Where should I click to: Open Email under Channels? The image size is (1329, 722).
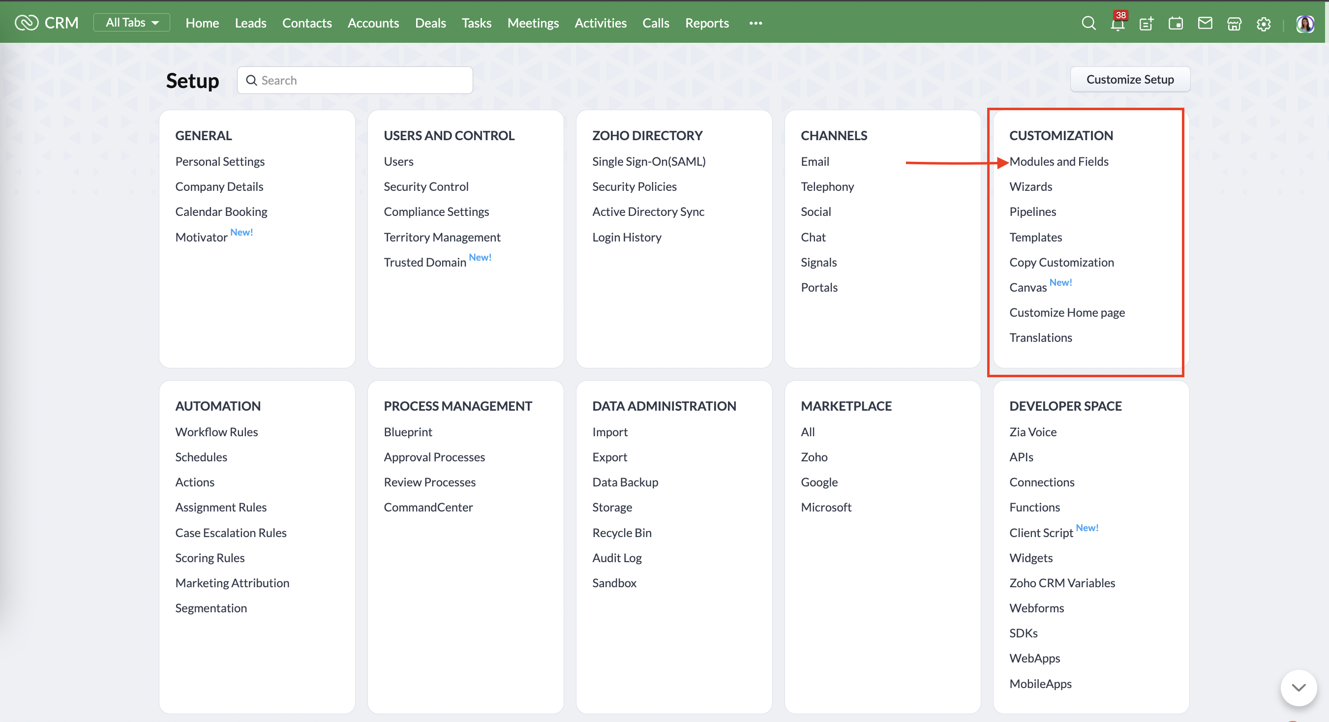[x=815, y=161]
